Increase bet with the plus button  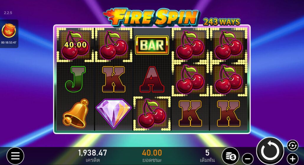tap(292, 159)
